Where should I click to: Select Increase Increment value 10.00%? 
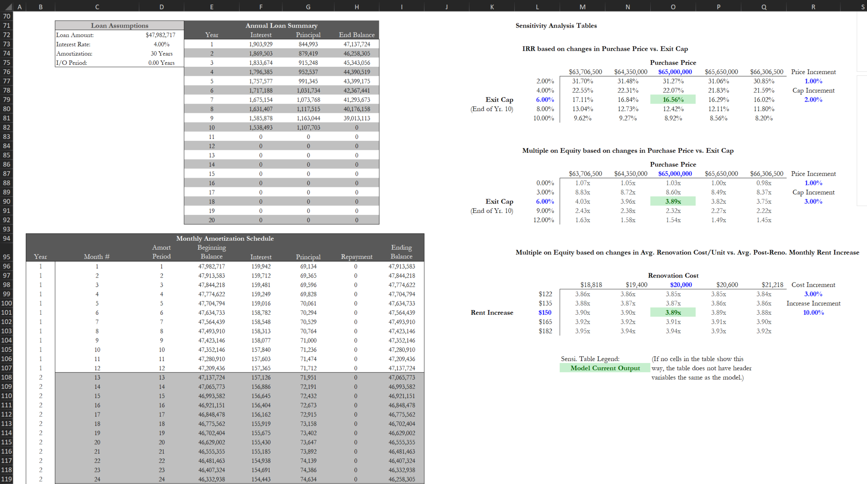pos(813,313)
